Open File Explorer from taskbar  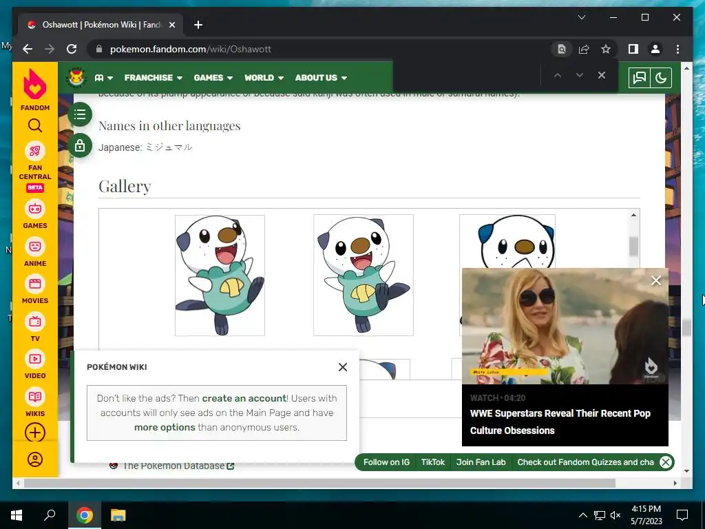tap(118, 515)
